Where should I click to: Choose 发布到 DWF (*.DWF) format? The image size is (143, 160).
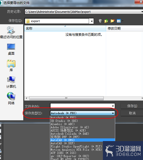click(83, 137)
